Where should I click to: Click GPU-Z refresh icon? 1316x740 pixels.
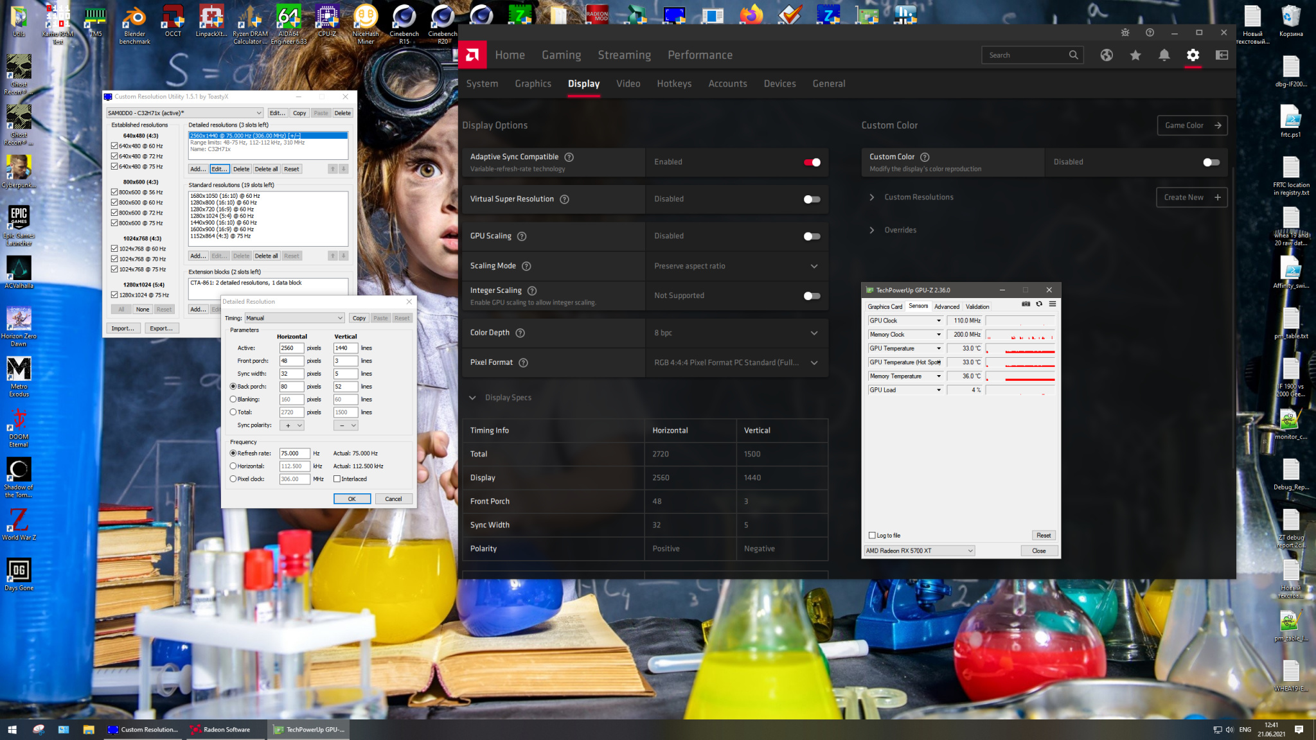(x=1039, y=304)
